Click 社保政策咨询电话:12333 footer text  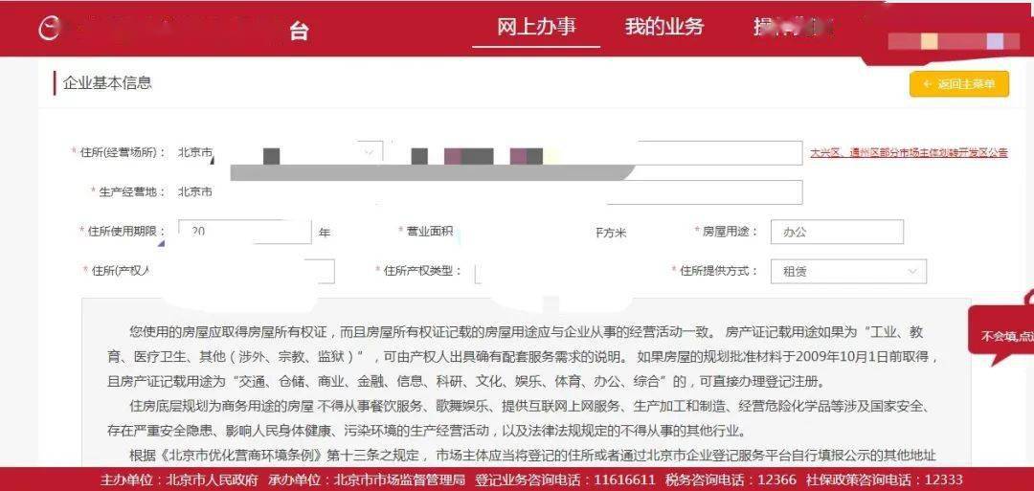[x=884, y=480]
